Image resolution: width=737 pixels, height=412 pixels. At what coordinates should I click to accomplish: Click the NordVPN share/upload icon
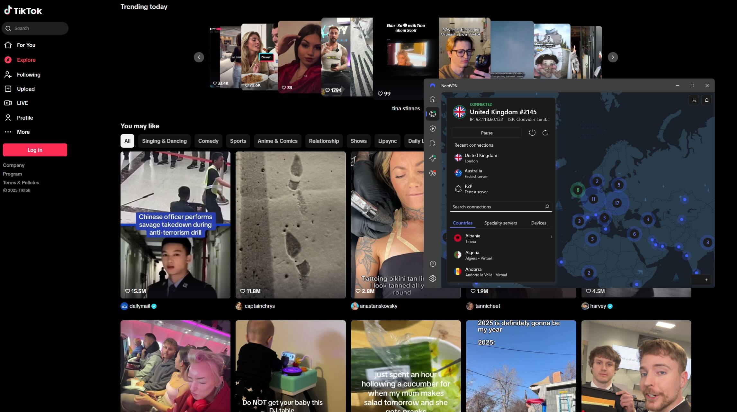(x=694, y=100)
